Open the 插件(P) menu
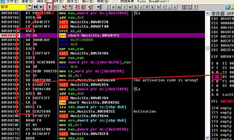Image resolution: width=234 pixels, height=140 pixels. 58,1
